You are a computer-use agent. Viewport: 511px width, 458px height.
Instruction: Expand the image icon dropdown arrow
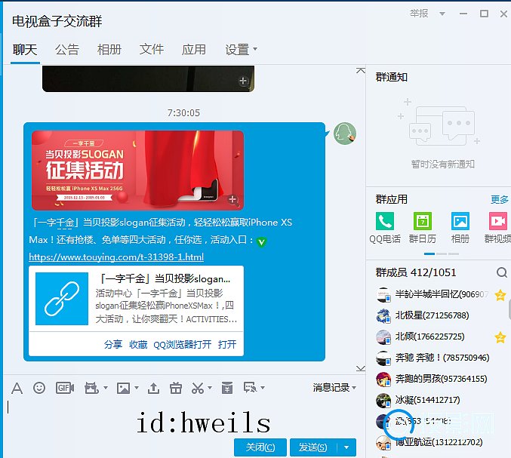click(137, 388)
